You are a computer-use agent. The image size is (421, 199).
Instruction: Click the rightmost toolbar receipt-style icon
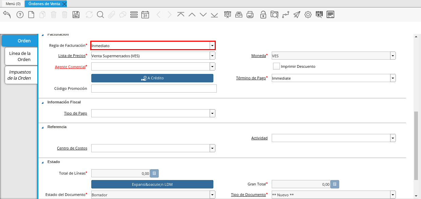[x=330, y=15]
